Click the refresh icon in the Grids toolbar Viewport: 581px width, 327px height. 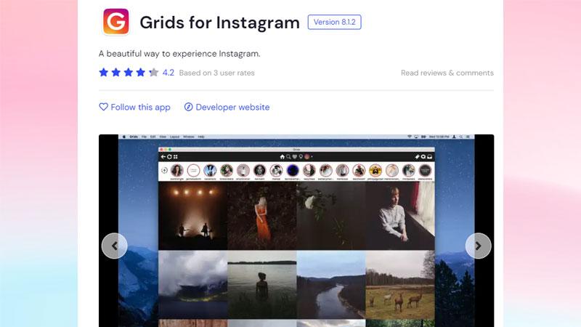click(x=169, y=156)
